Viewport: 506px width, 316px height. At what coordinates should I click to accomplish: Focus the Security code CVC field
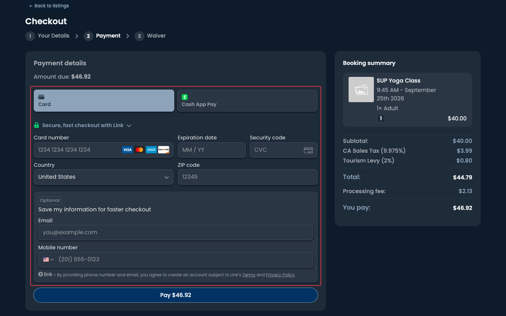(x=284, y=150)
